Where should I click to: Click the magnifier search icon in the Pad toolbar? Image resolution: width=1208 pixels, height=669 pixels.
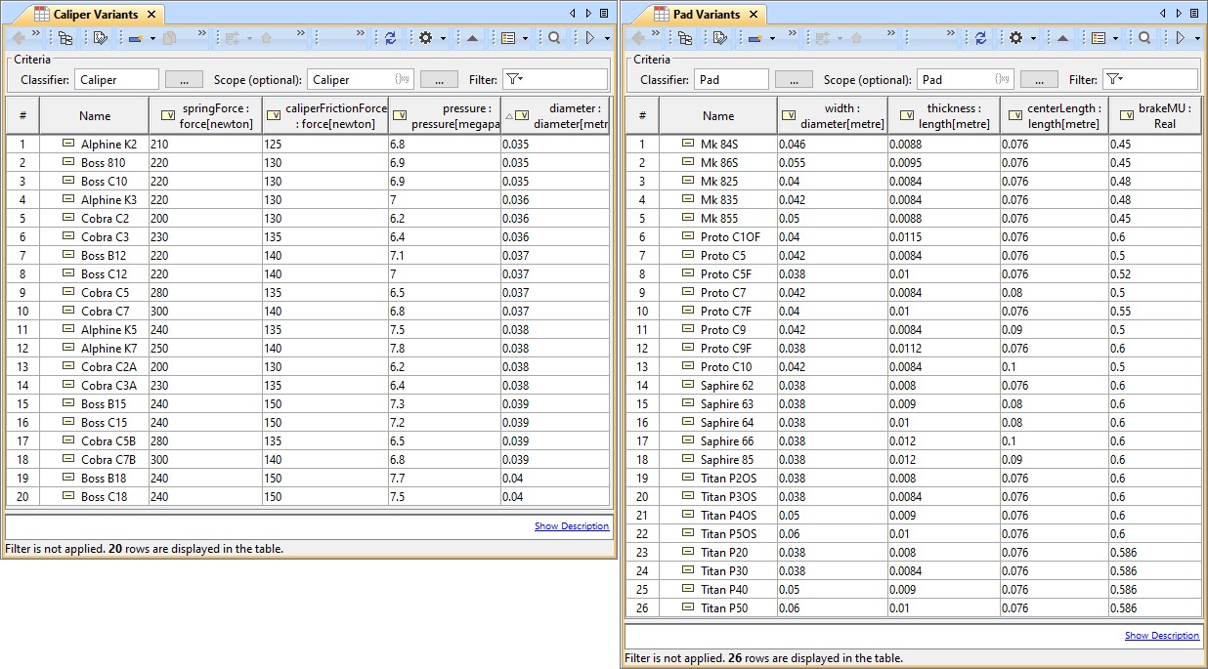coord(1144,38)
